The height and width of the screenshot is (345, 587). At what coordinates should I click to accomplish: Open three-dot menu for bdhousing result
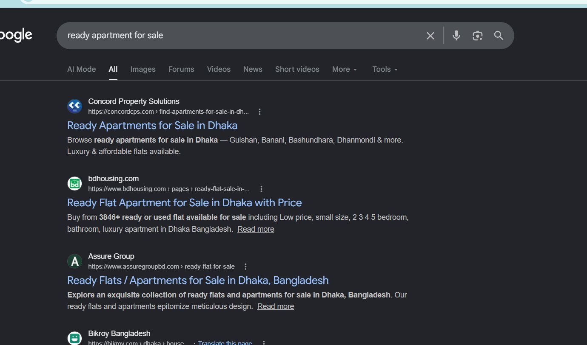tap(262, 189)
